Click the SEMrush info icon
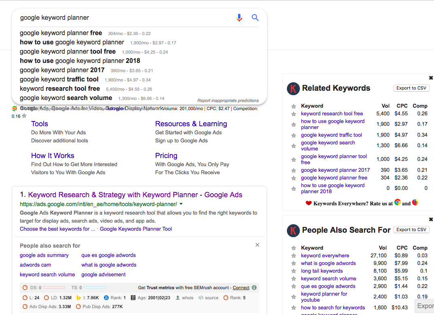The height and width of the screenshot is (315, 434). point(254,288)
